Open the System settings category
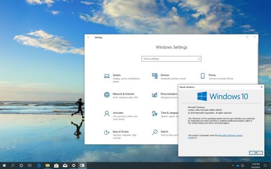The height and width of the screenshot is (169, 271). coord(116,75)
